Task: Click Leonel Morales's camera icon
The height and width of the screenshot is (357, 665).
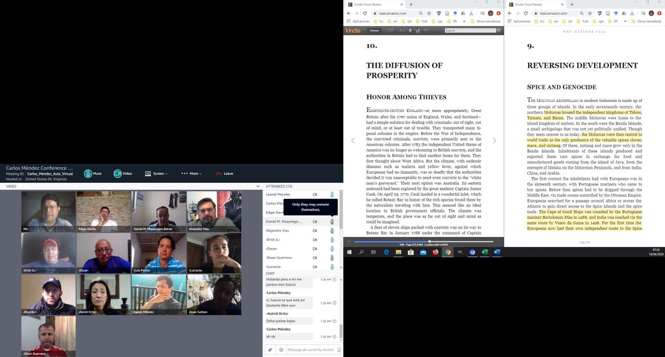Action: (x=315, y=194)
